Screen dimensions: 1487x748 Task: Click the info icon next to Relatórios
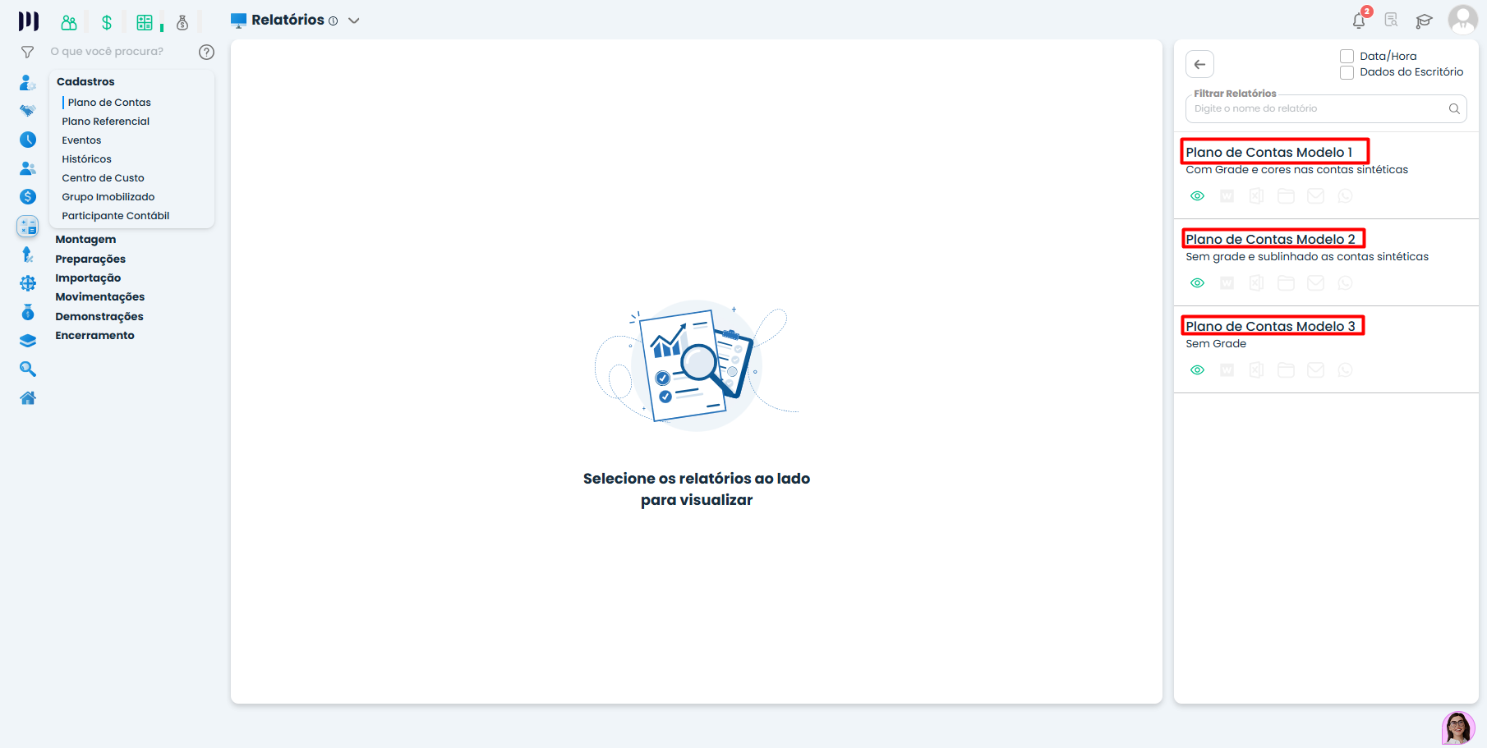(x=333, y=21)
